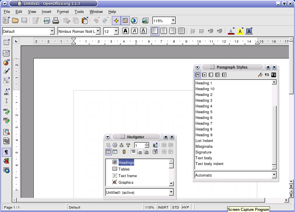Turn on bullets list icon
The height and width of the screenshot is (212, 295).
point(202,31)
